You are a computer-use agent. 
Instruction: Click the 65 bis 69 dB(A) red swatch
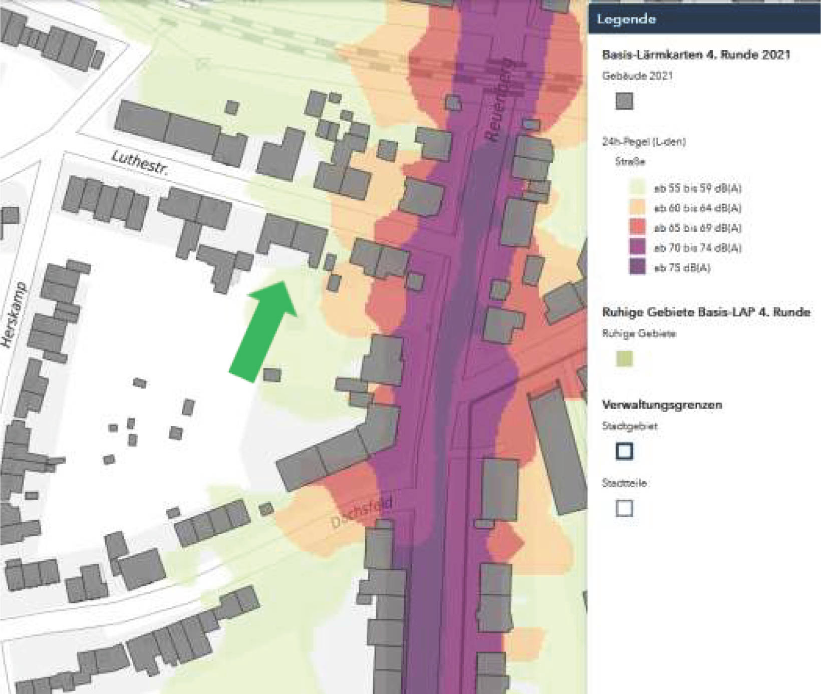[x=637, y=228]
